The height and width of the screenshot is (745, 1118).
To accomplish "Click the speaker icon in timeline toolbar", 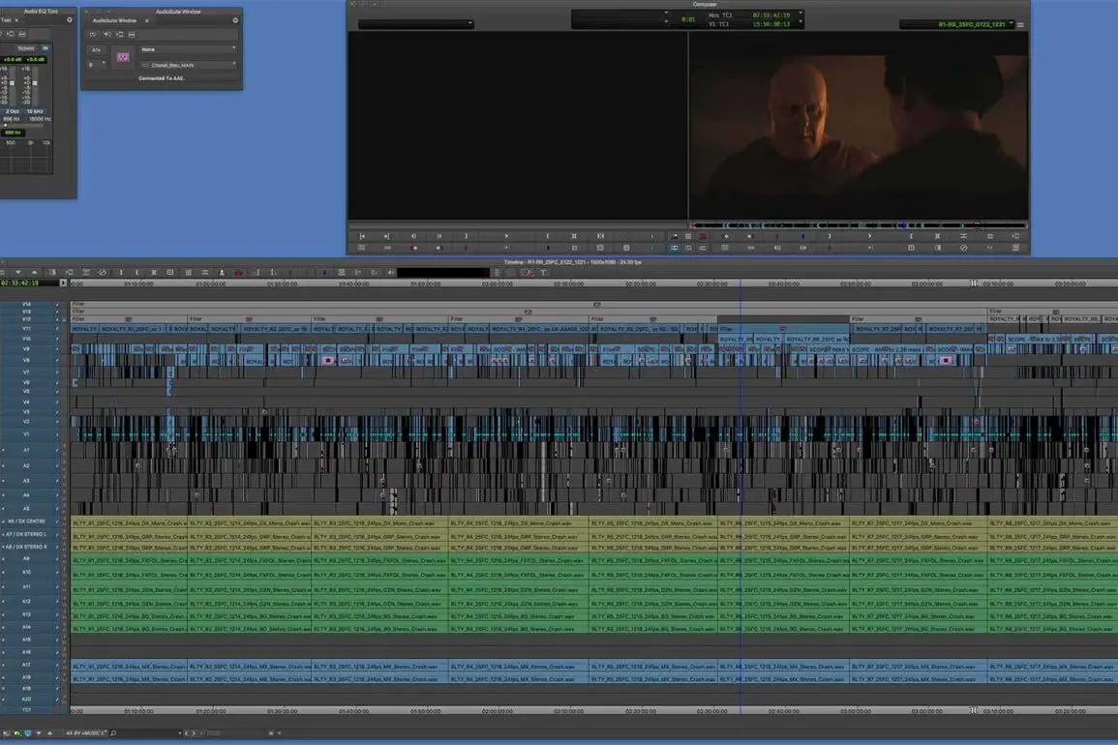I will tap(391, 273).
